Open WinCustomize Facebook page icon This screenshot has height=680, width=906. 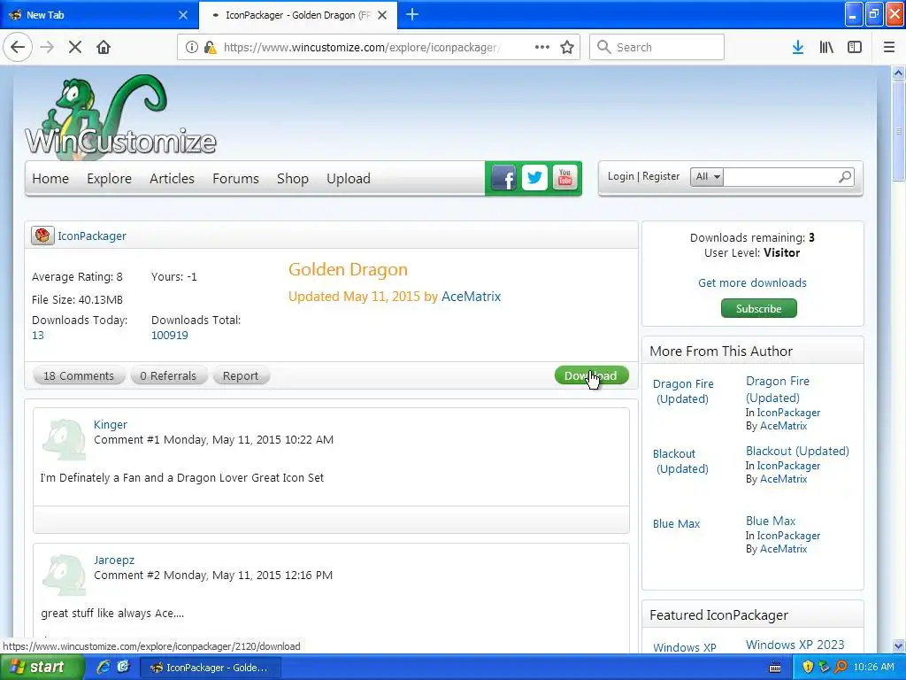(503, 178)
